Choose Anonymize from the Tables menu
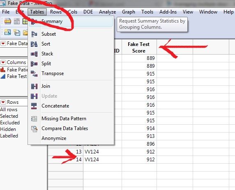 point(71,138)
